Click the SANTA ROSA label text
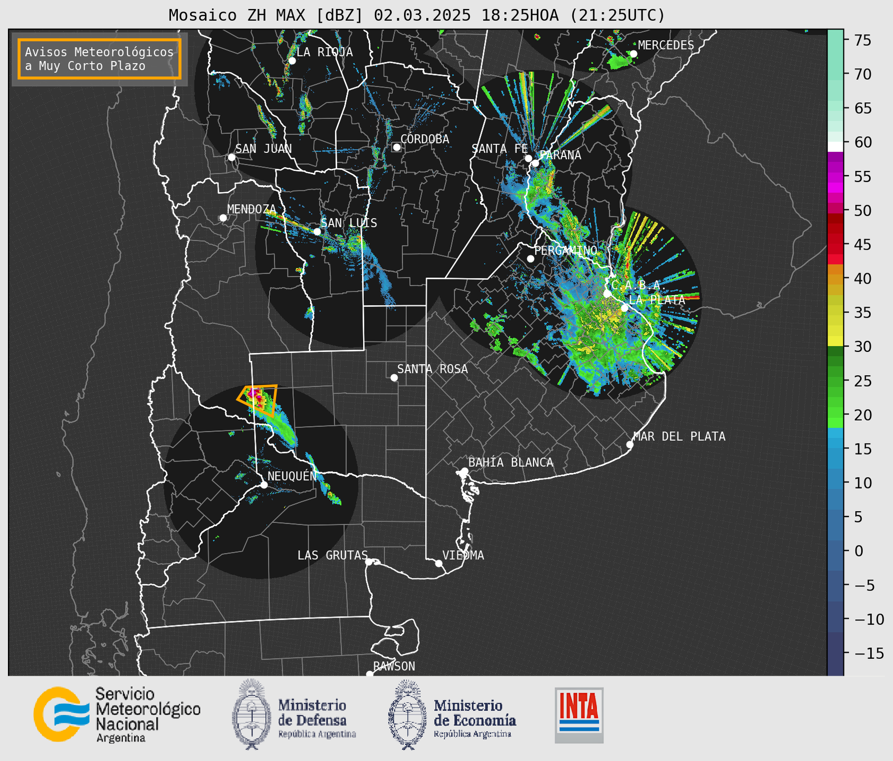The height and width of the screenshot is (761, 893). [432, 369]
